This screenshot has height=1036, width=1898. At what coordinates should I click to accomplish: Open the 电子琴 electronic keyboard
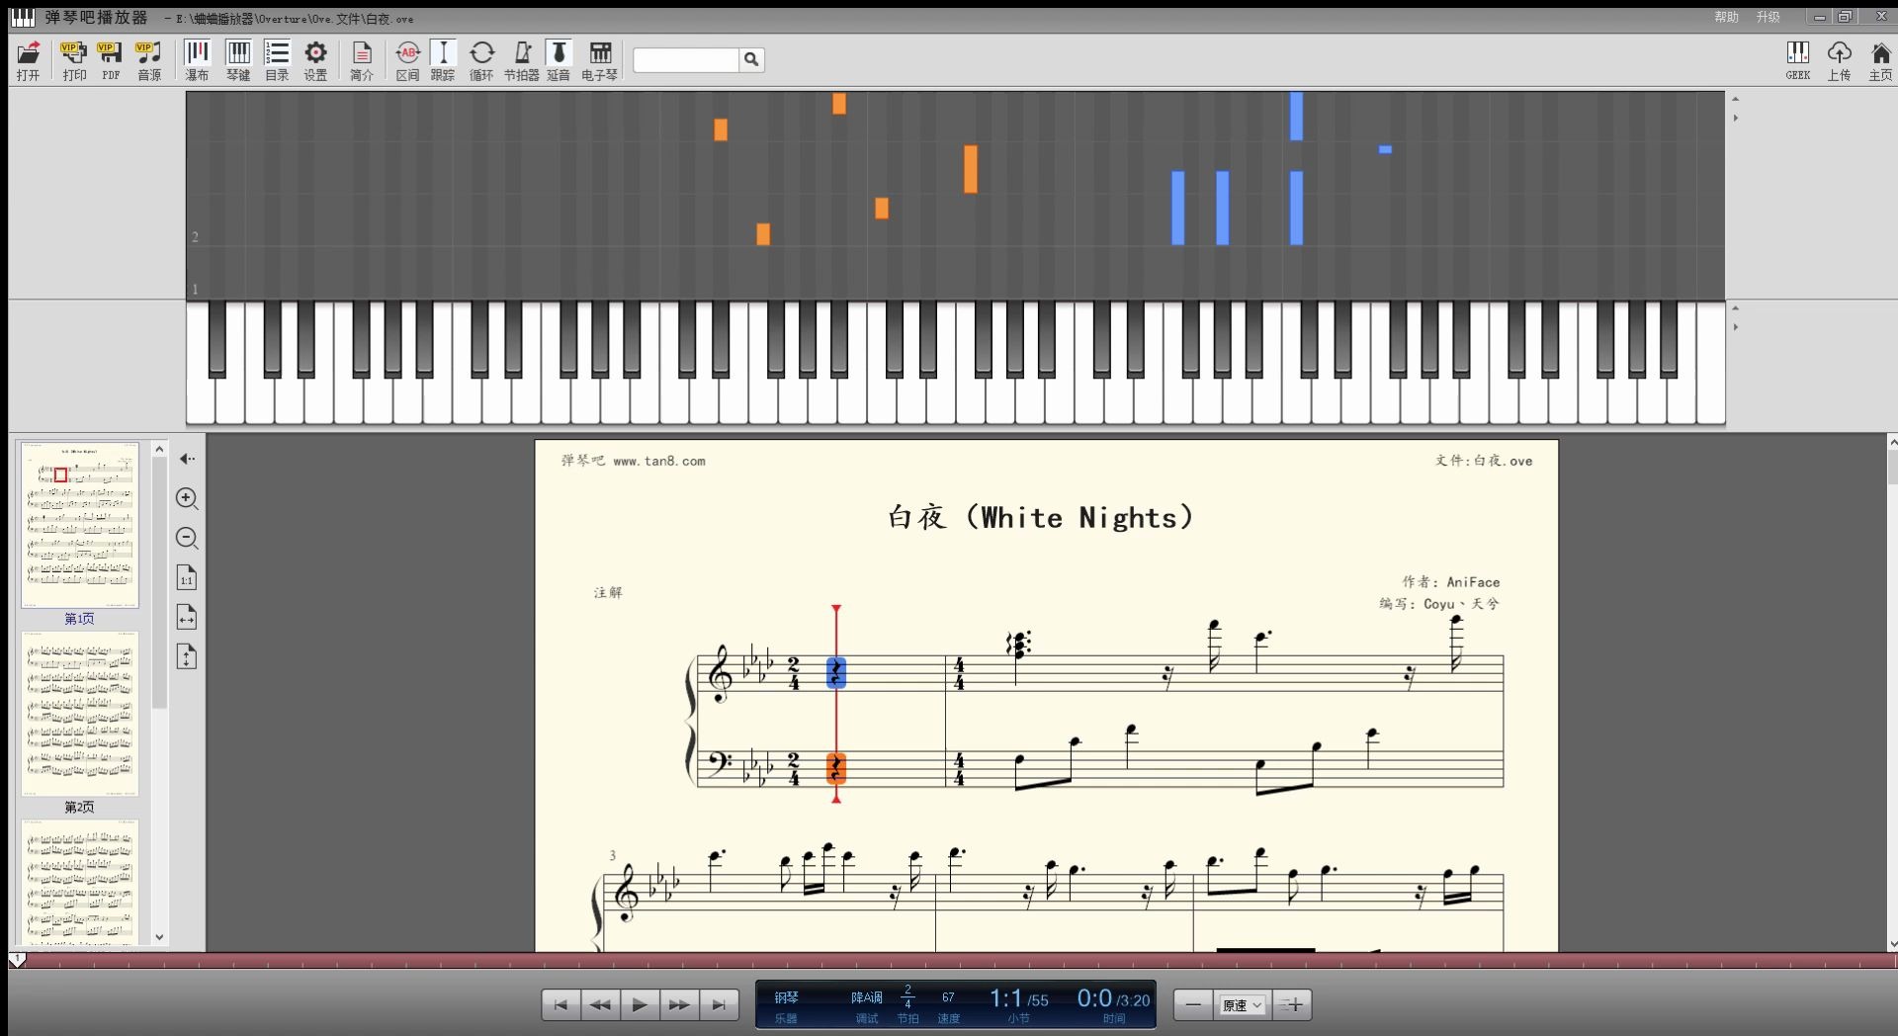pos(600,60)
